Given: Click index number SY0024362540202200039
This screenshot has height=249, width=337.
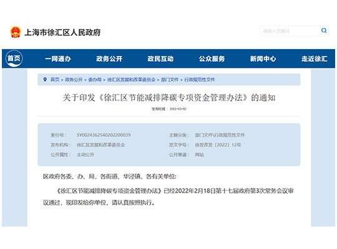Looking at the screenshot, I should pos(104,135).
